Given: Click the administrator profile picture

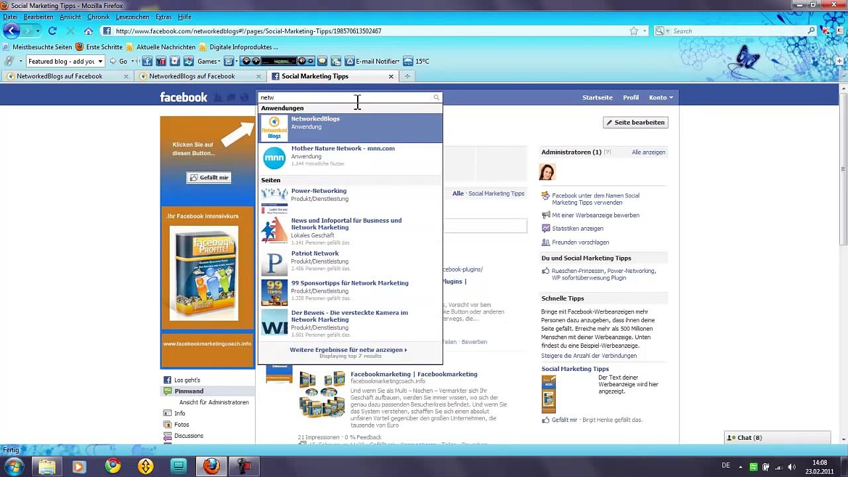Looking at the screenshot, I should click(x=547, y=172).
